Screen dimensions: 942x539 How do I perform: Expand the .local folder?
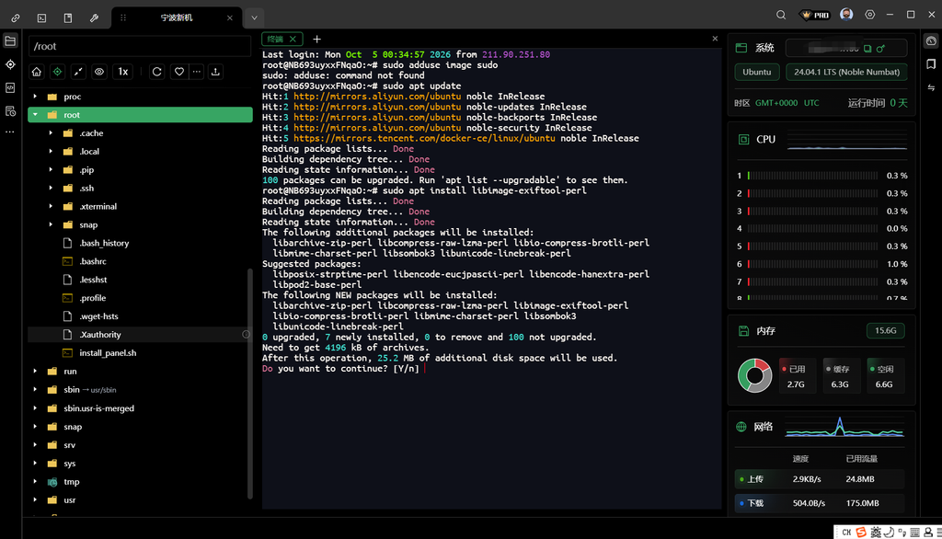51,152
